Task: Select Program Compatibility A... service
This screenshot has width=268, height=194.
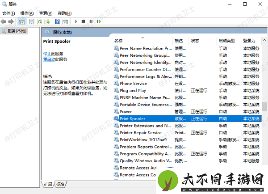Action: (x=145, y=154)
